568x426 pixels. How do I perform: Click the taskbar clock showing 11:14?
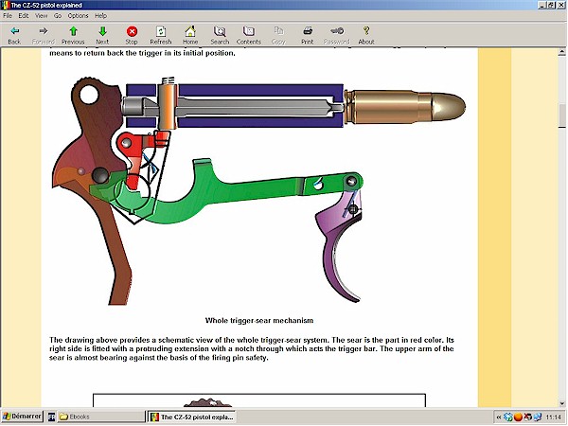click(553, 417)
